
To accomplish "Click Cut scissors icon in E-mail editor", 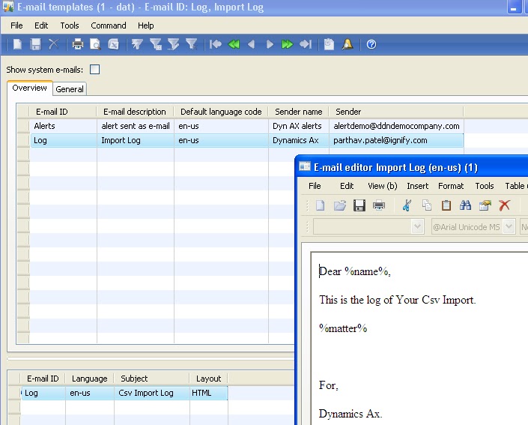I will (x=407, y=205).
